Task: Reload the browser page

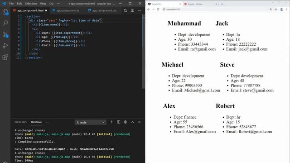Action: pyautogui.click(x=158, y=9)
